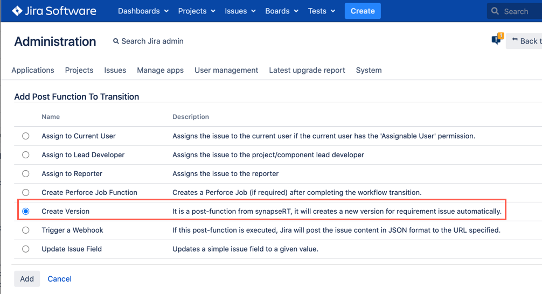The width and height of the screenshot is (542, 294).
Task: Open the Projects dropdown in the top bar
Action: 197,11
